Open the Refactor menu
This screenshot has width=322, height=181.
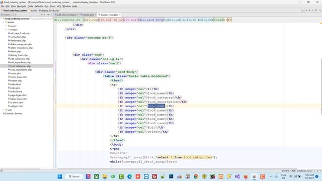[39, 7]
